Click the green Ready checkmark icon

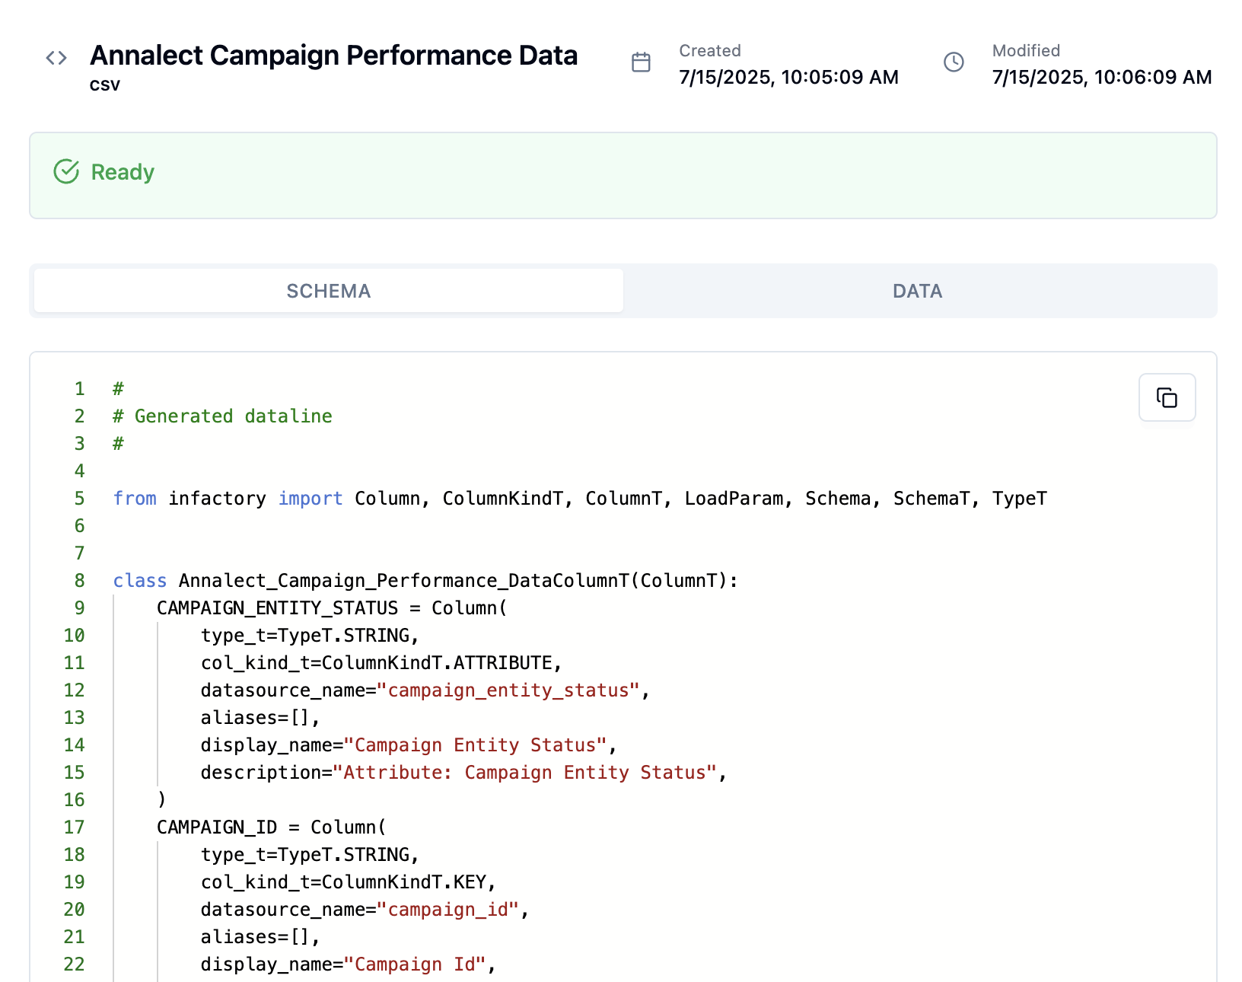click(66, 172)
